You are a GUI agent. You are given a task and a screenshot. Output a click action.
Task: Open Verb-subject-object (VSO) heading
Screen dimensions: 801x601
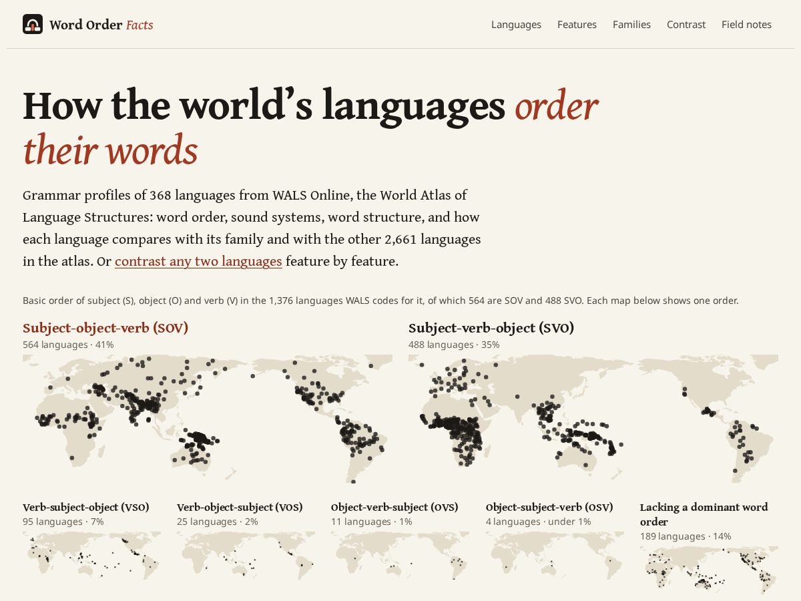click(x=86, y=507)
